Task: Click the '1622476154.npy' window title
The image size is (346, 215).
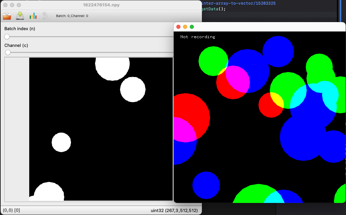Action: tap(101, 5)
